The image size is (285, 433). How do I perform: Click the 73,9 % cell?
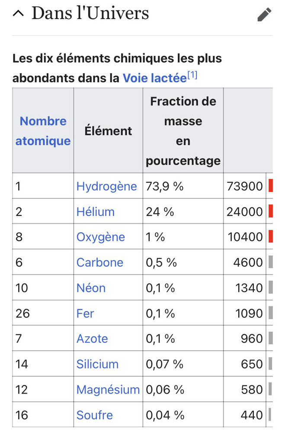coord(165,186)
